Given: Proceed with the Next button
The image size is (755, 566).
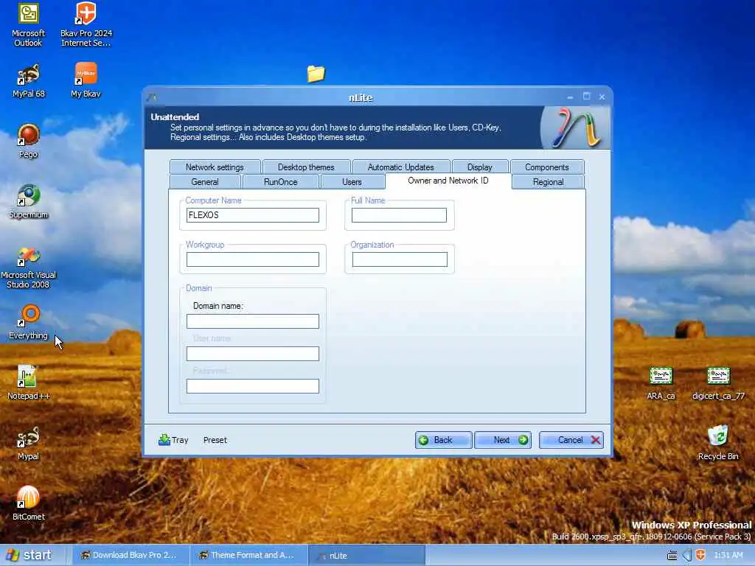Looking at the screenshot, I should tap(503, 440).
